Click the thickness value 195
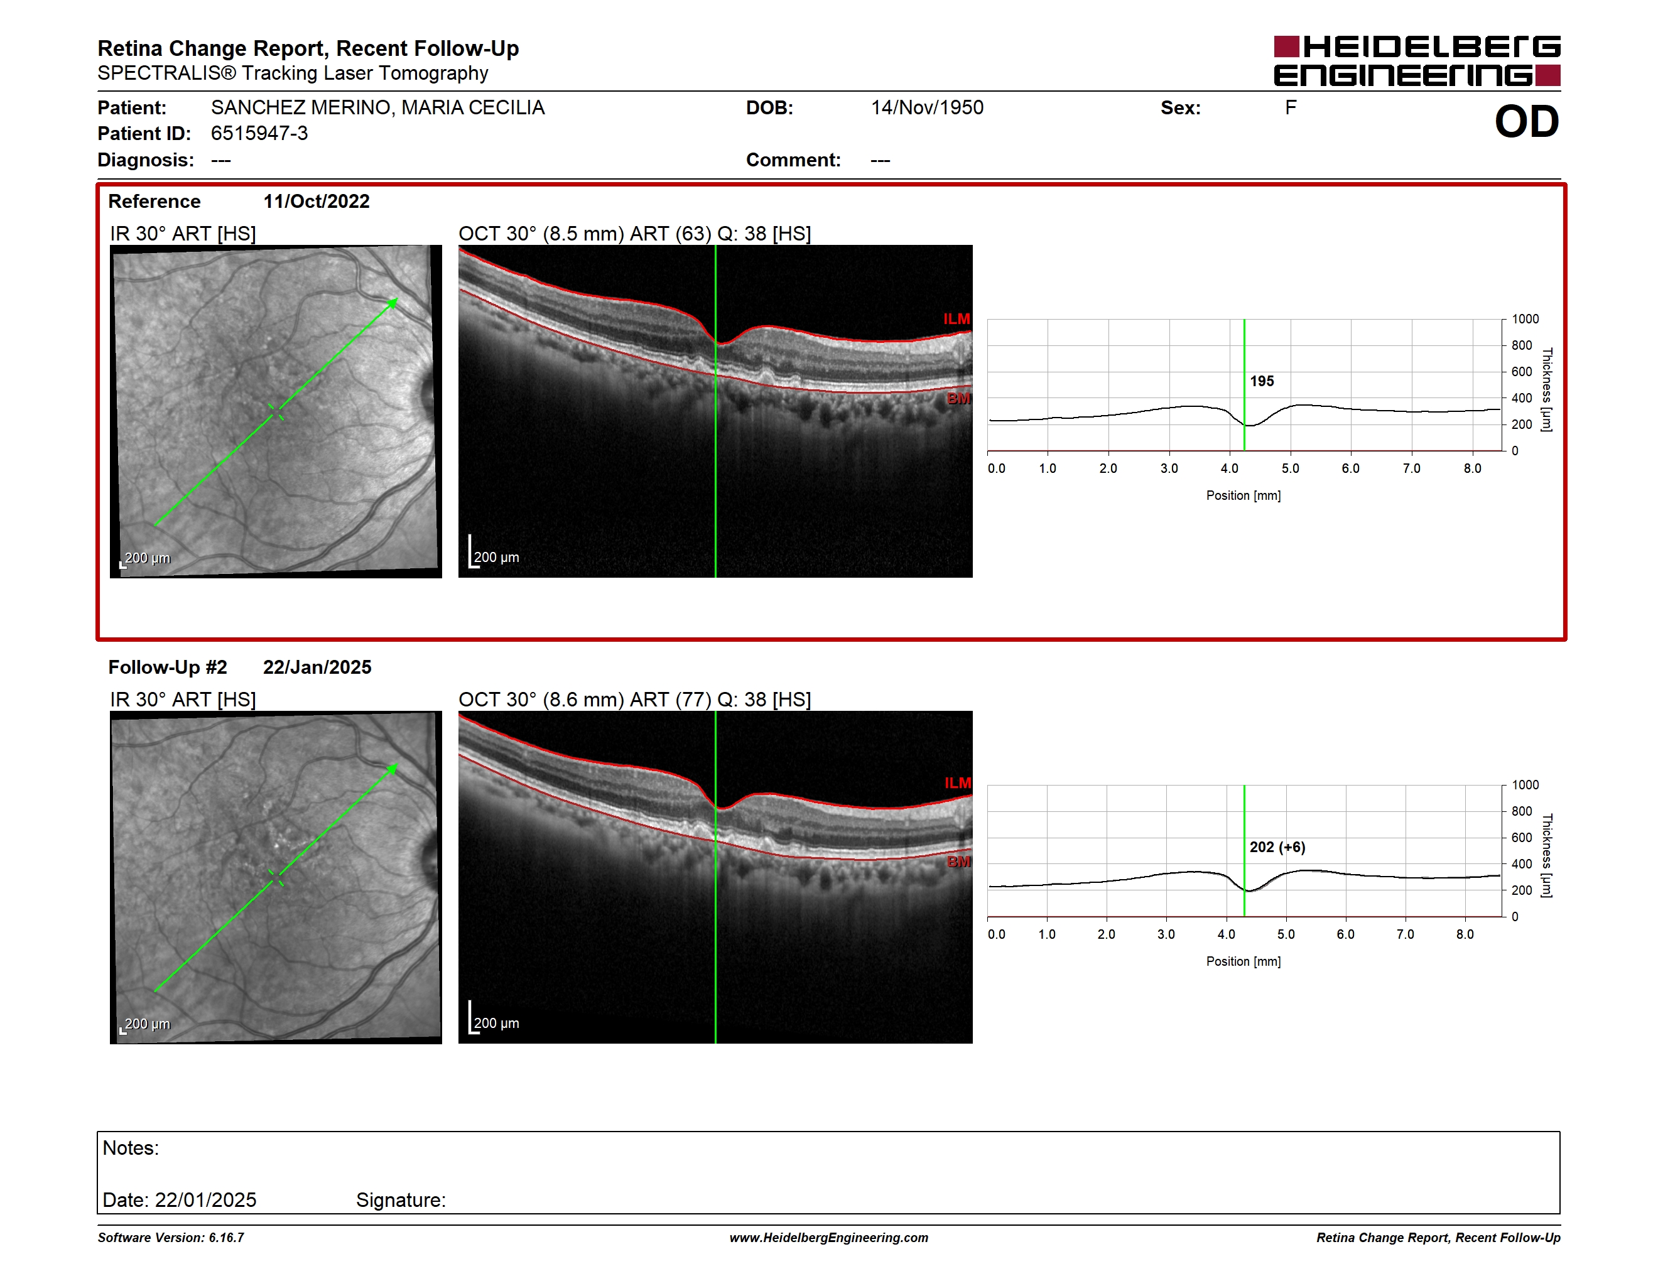1658x1281 pixels. [1262, 381]
